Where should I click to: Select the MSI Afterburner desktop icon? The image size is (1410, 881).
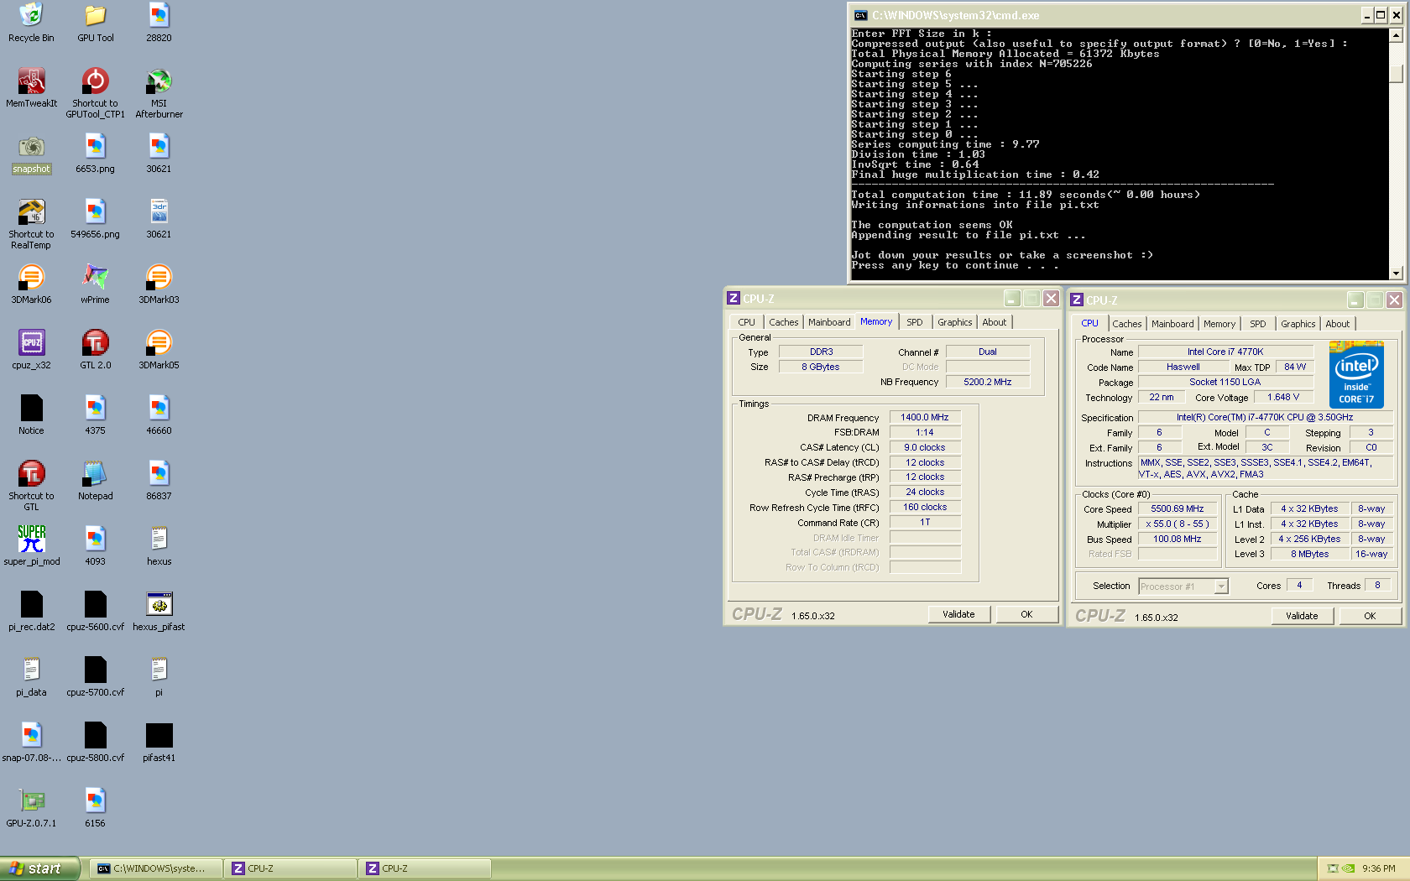159,93
